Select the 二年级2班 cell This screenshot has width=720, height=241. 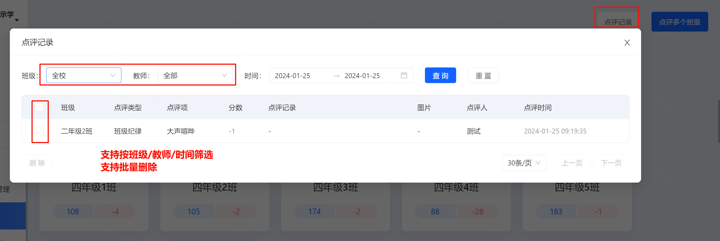pyautogui.click(x=77, y=131)
